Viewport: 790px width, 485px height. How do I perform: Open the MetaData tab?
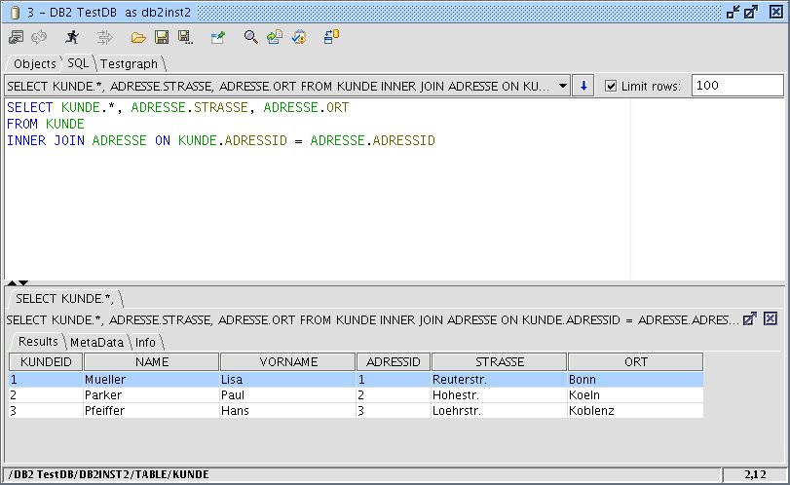coord(96,343)
